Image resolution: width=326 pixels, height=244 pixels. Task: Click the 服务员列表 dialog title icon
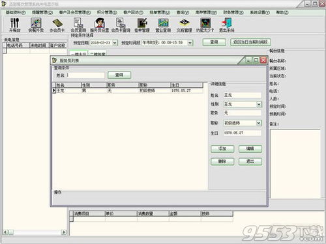[x=55, y=61]
